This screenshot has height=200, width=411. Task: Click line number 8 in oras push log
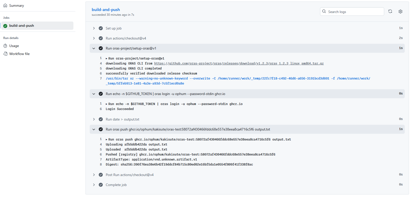[101, 164]
